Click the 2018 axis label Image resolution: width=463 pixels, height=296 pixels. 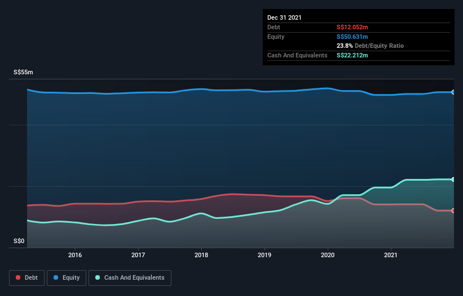coord(201,255)
